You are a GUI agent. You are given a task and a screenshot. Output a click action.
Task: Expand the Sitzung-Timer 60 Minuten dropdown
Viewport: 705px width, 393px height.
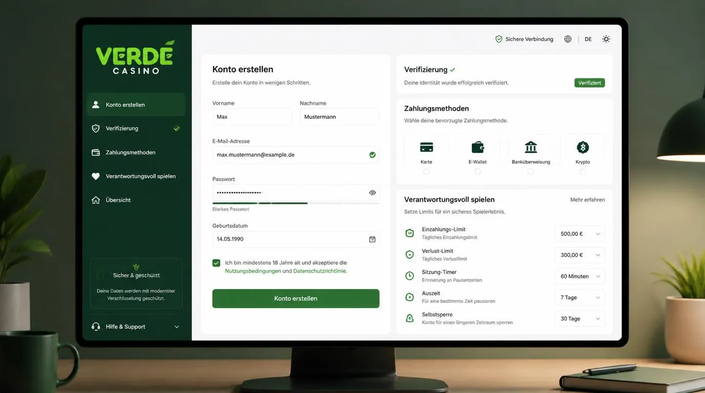tap(580, 276)
